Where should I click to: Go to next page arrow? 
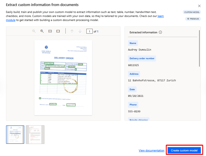click(x=80, y=31)
